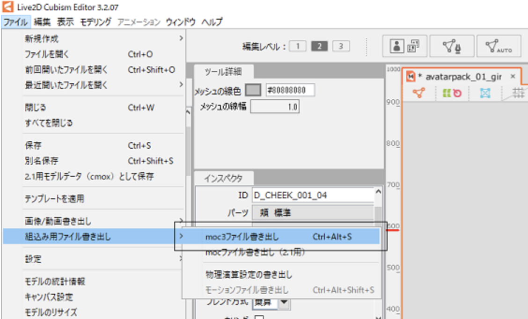Switch edit level to 2
Image resolution: width=528 pixels, height=319 pixels.
click(319, 46)
